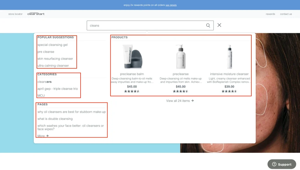Click star rating under precleanse balm
The width and height of the screenshot is (300, 170).
click(x=132, y=91)
